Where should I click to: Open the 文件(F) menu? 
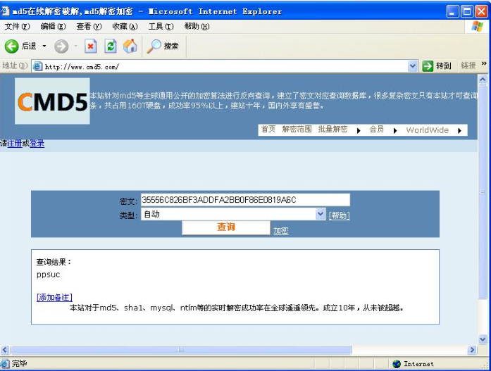(17, 27)
